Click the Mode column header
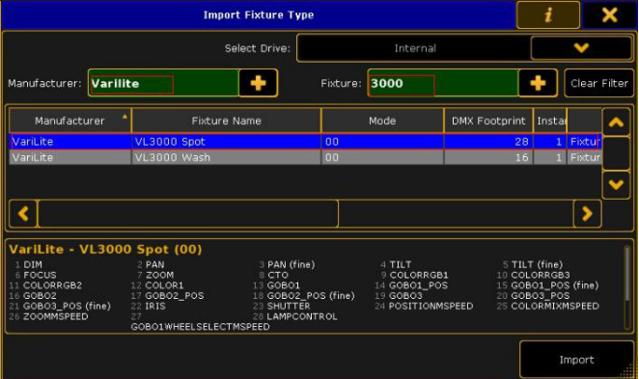 (382, 121)
